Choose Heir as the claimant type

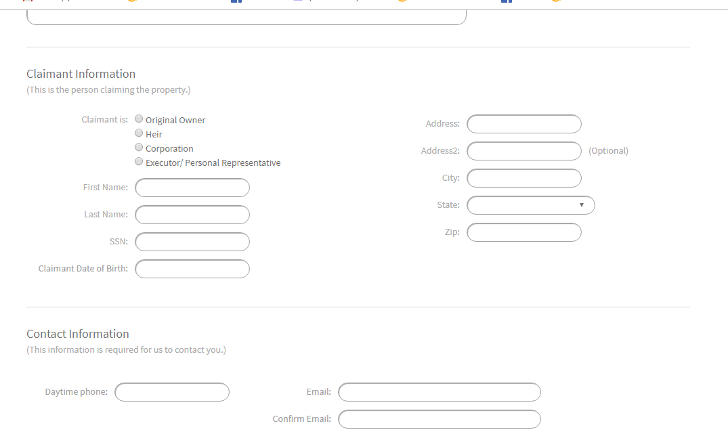[x=140, y=133]
